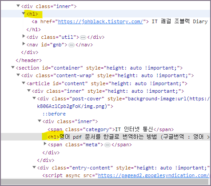Screen dimensions: 211x186
Task: Collapse the div class="content-wrap" node
Action: coord(18,75)
